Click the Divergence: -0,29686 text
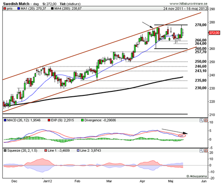The width and height of the screenshot is (221, 185). [x=100, y=120]
